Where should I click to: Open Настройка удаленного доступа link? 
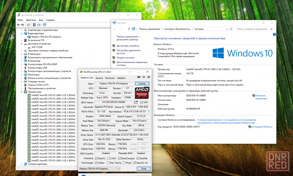[129, 52]
